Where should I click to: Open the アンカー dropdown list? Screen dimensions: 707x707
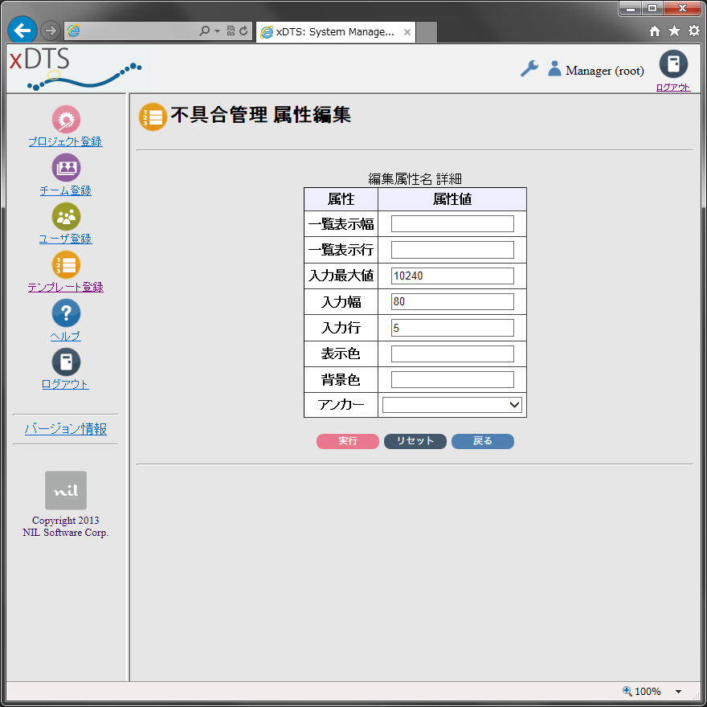pyautogui.click(x=452, y=404)
